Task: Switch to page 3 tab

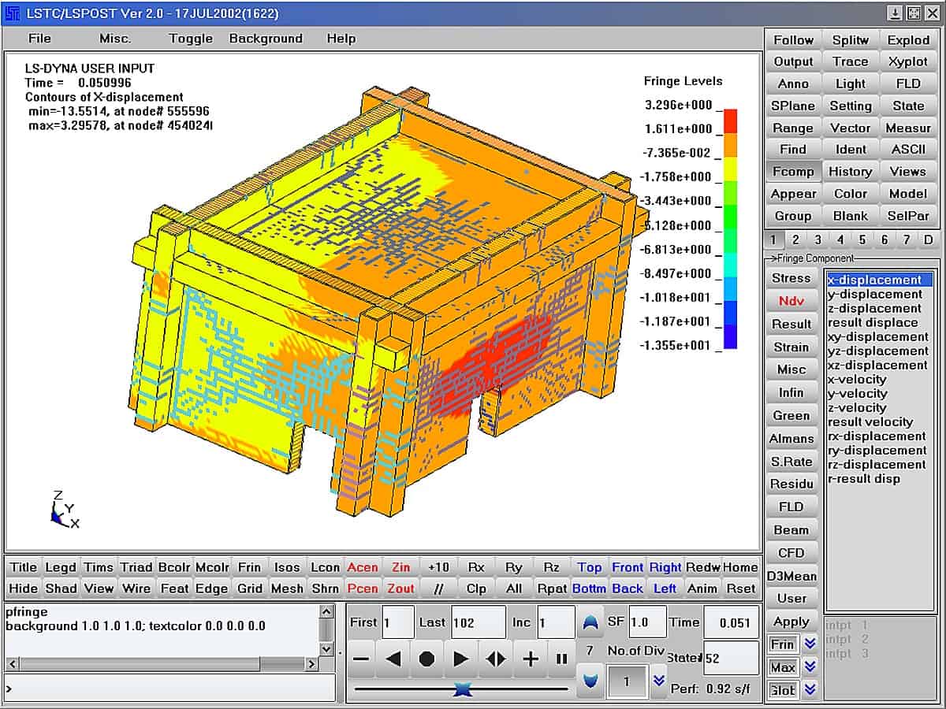Action: tap(818, 239)
